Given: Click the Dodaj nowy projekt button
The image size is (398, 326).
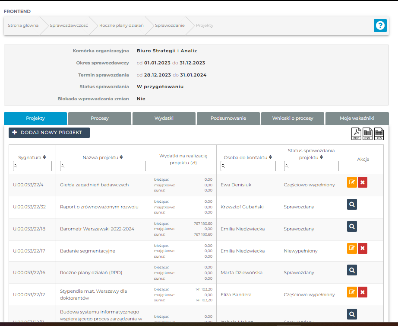Looking at the screenshot, I should pos(49,133).
